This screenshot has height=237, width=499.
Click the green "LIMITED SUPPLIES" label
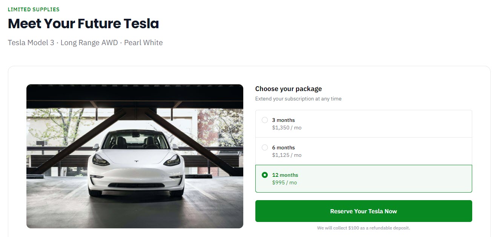click(34, 9)
